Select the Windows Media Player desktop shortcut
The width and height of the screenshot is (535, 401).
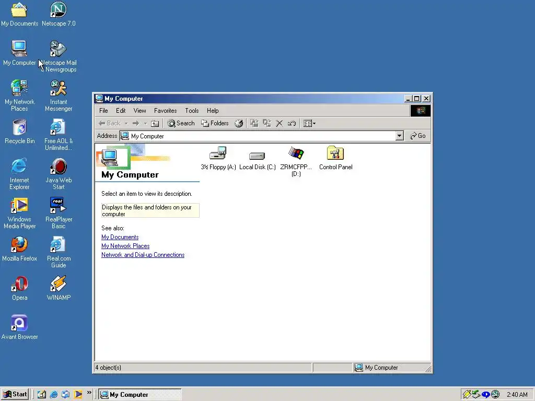(19, 214)
